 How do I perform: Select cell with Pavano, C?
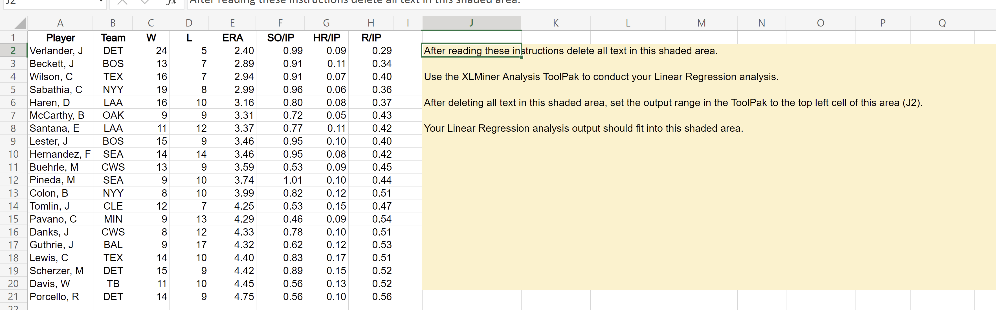click(x=60, y=219)
